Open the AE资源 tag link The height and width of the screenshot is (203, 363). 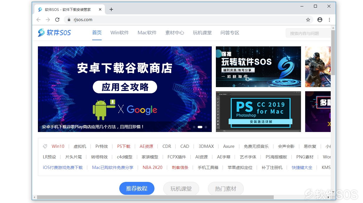coord(146,146)
